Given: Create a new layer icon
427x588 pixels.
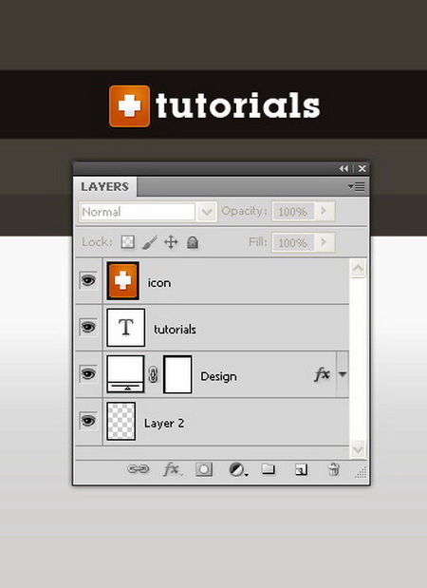Looking at the screenshot, I should pyautogui.click(x=301, y=469).
